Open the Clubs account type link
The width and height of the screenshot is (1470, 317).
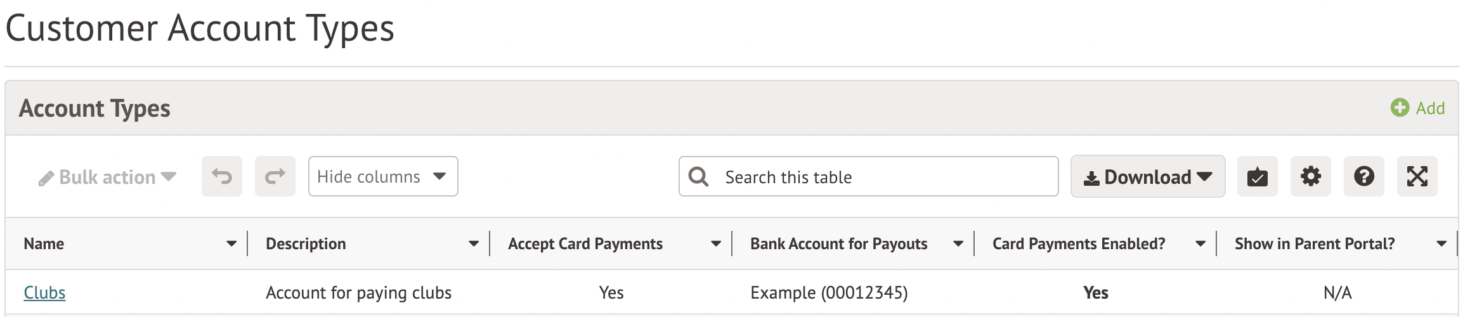pos(44,293)
